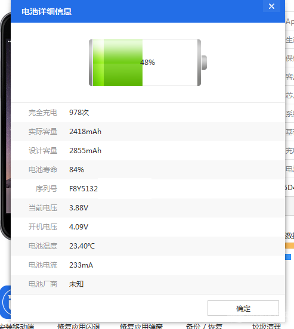Select the 电池电流 label
Viewport: 294px width, 329px height.
(x=43, y=265)
